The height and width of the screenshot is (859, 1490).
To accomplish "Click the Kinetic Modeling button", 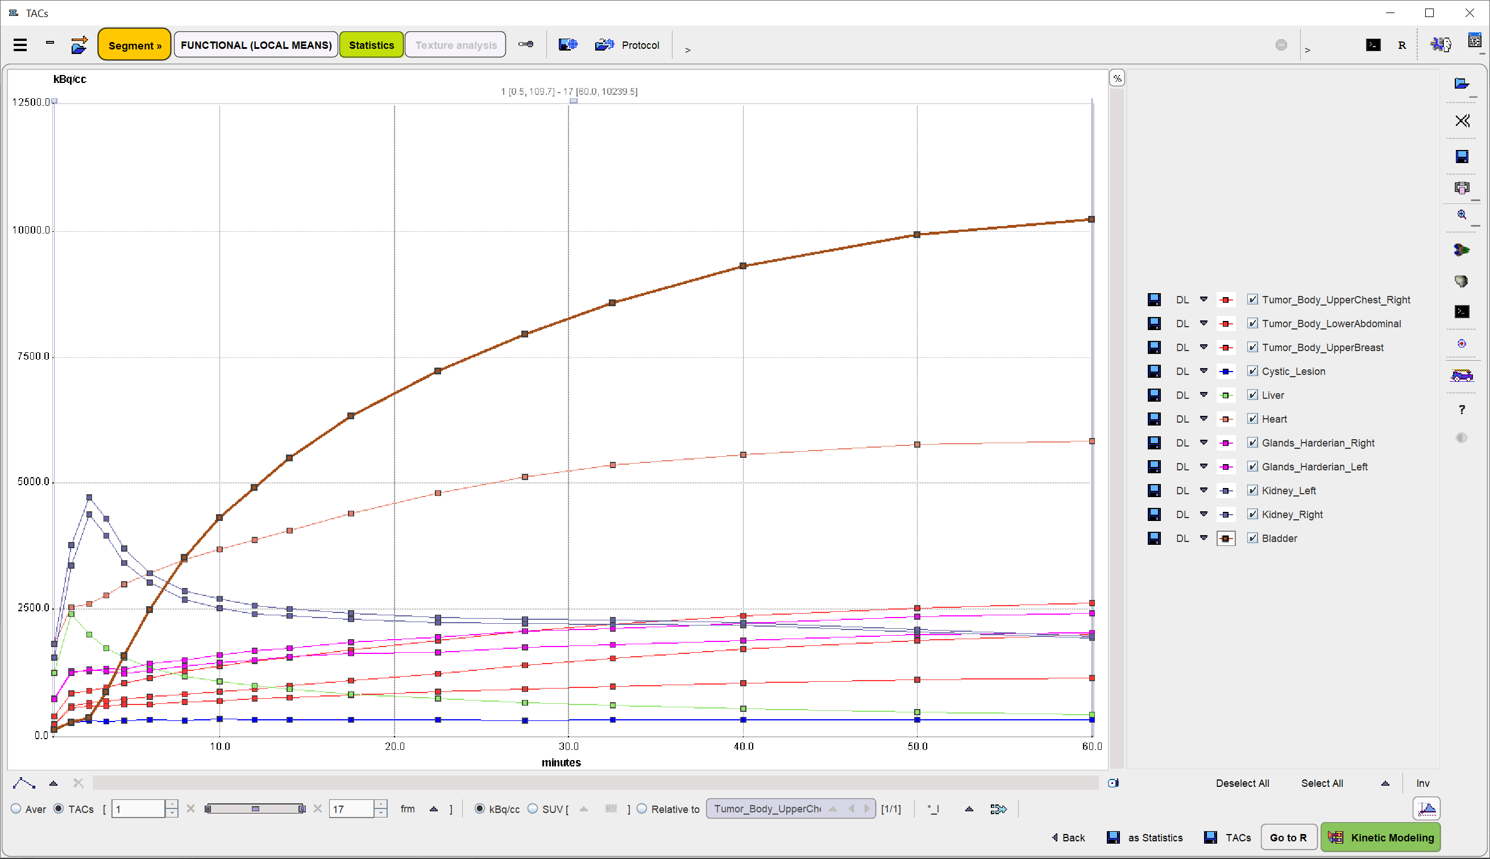I will coord(1381,838).
